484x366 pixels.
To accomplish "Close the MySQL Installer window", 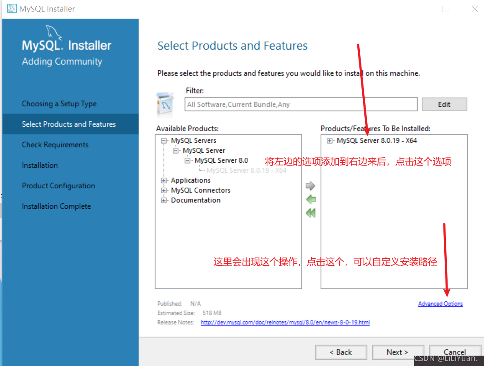I will point(474,9).
